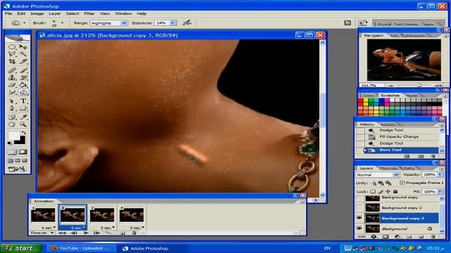Select the Custom Shape tool

[23, 108]
